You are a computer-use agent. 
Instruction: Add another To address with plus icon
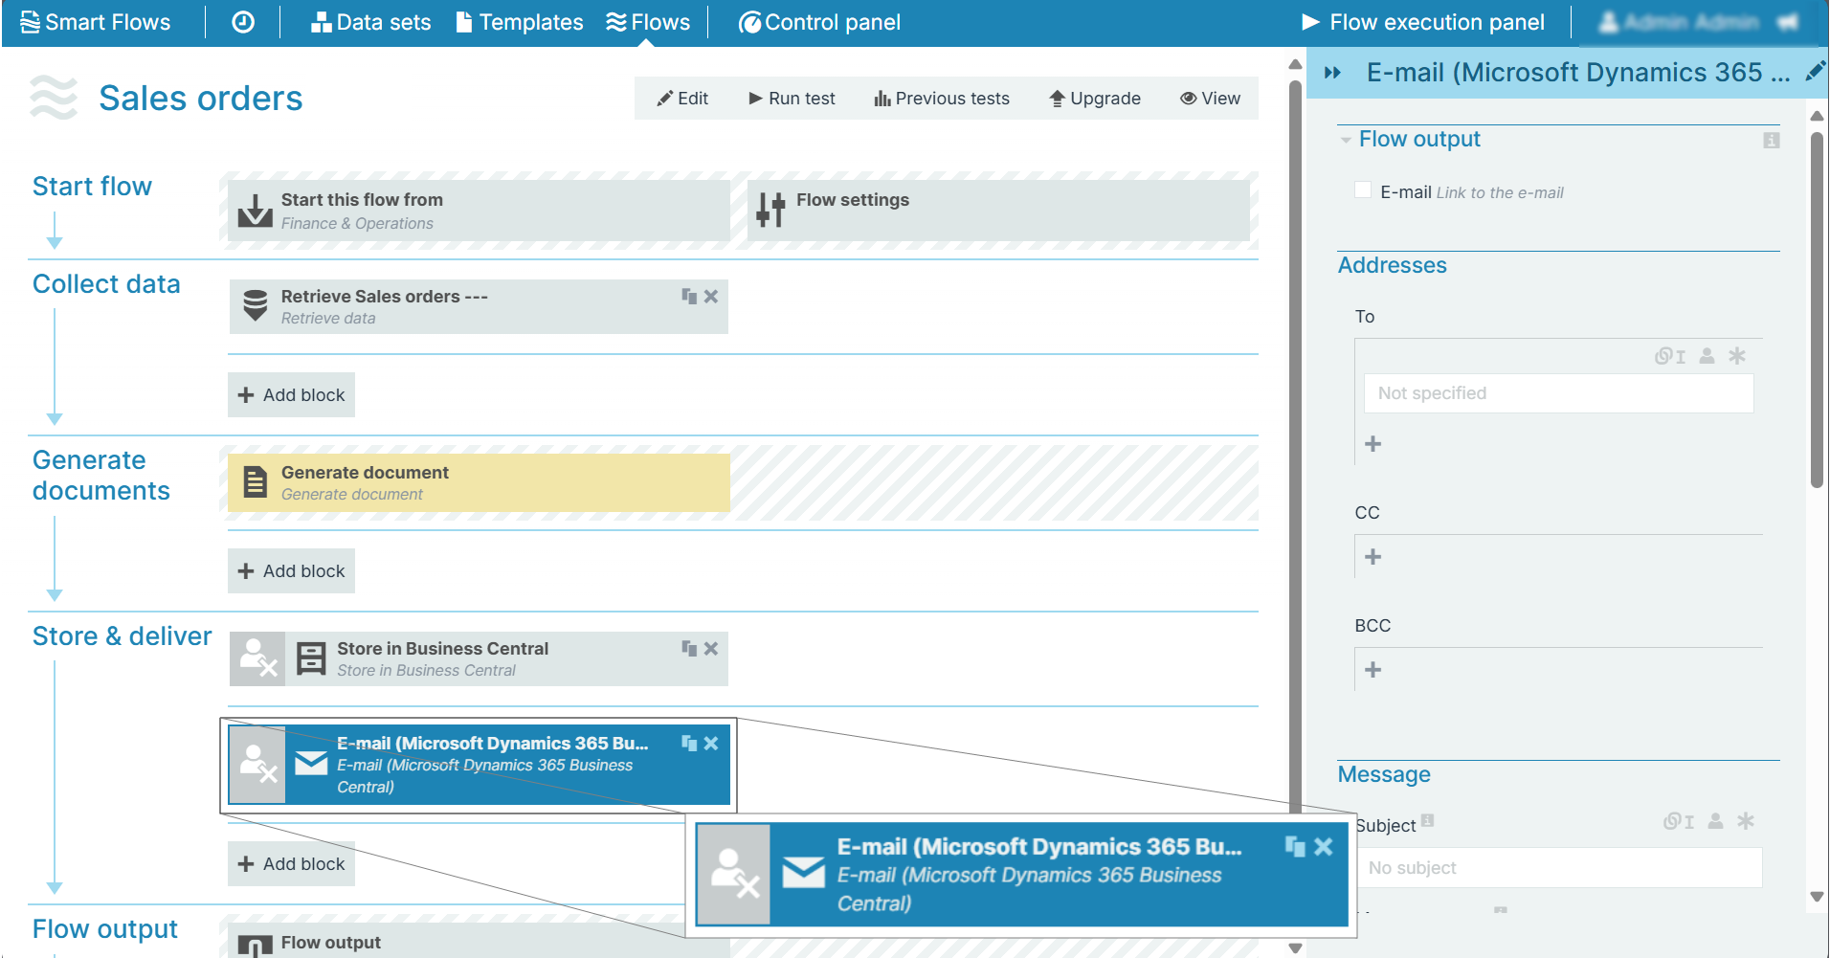click(1372, 444)
